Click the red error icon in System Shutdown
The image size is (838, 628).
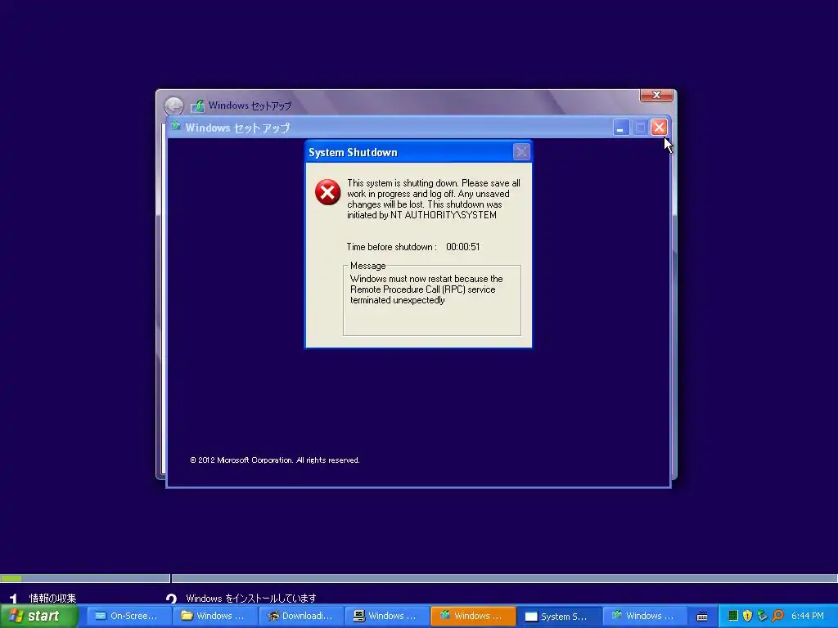tap(327, 192)
